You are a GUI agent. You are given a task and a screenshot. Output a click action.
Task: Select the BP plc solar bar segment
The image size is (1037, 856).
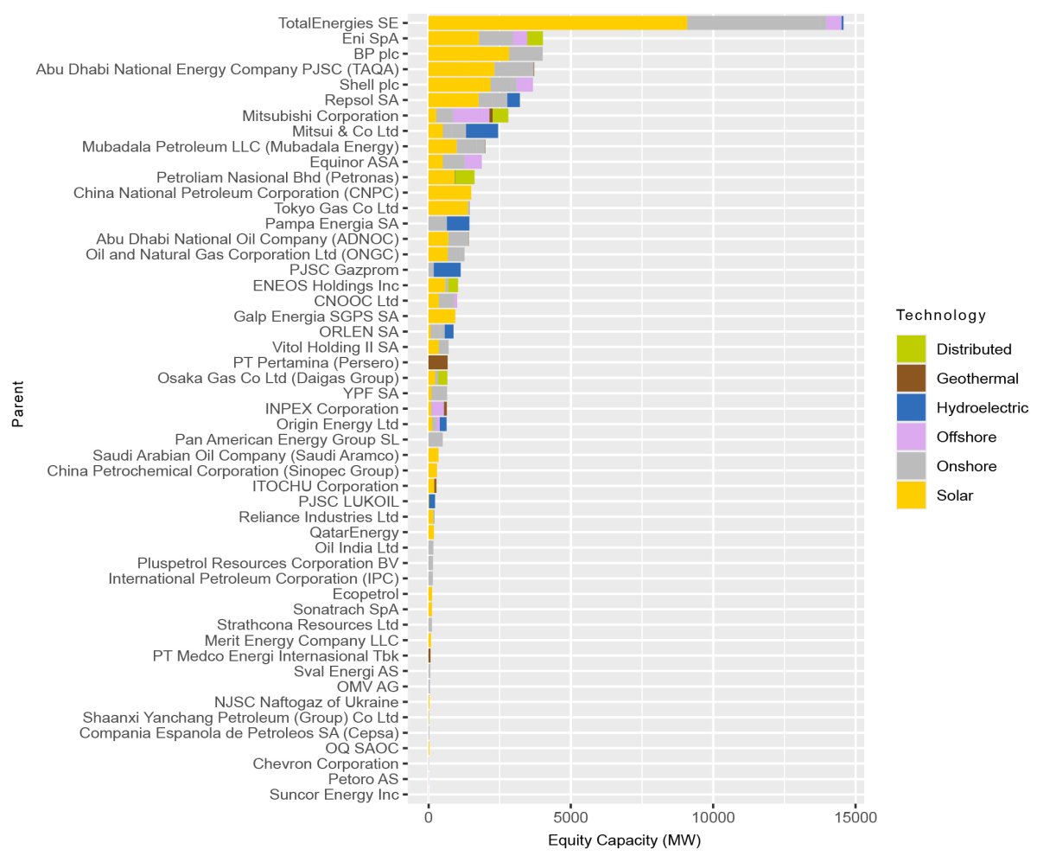coord(468,54)
